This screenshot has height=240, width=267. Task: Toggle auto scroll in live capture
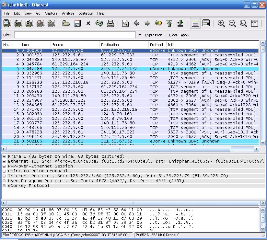point(206,23)
